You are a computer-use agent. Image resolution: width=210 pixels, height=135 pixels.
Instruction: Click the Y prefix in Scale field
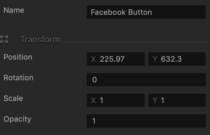tap(155, 100)
